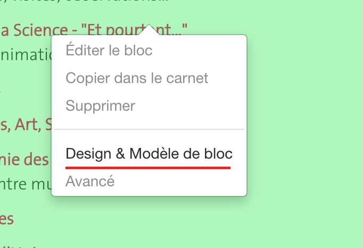Select Éditer le bloc menu entry
363x248 pixels.
click(109, 51)
